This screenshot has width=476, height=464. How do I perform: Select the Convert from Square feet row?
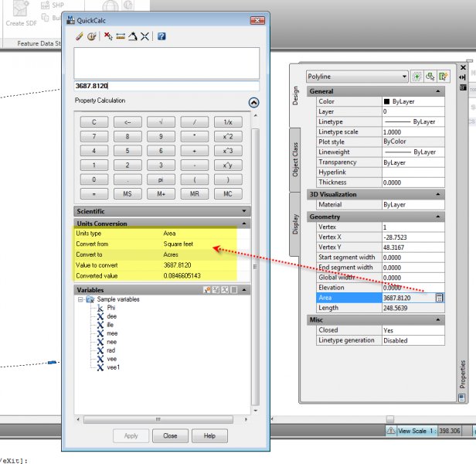pyautogui.click(x=162, y=244)
